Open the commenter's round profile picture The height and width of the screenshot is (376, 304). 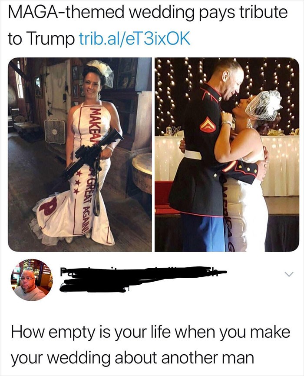(x=31, y=280)
